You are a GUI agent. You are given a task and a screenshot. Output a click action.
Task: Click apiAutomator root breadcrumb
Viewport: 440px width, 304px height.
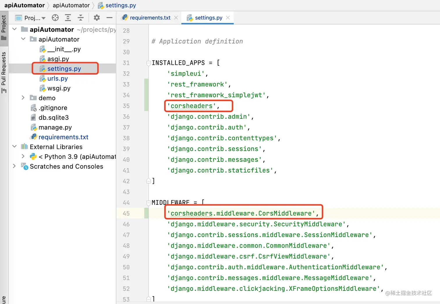24,5
